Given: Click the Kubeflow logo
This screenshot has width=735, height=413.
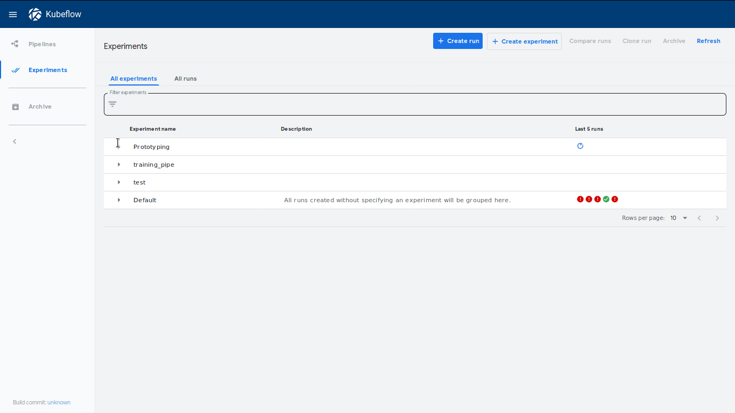Looking at the screenshot, I should [x=35, y=15].
